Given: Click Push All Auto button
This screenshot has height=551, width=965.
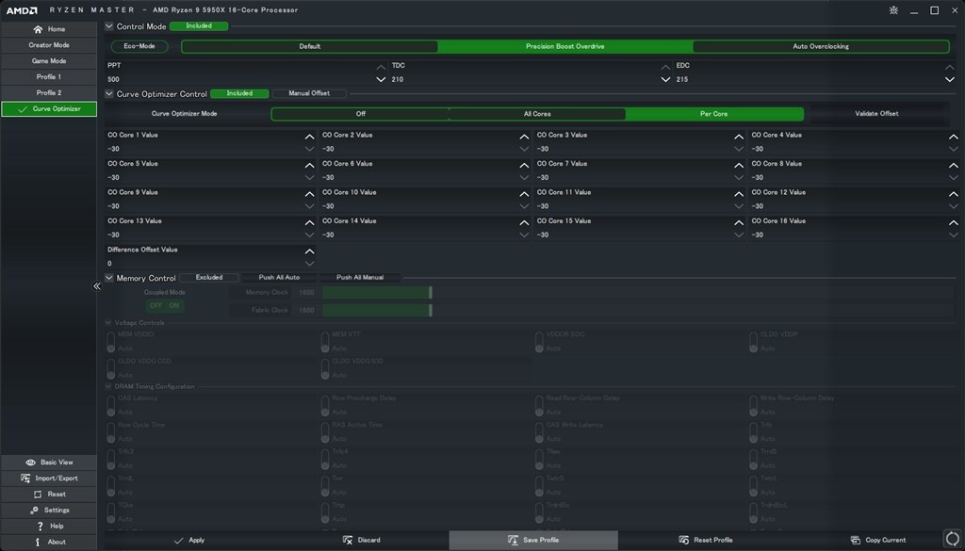Looking at the screenshot, I should click(x=279, y=277).
